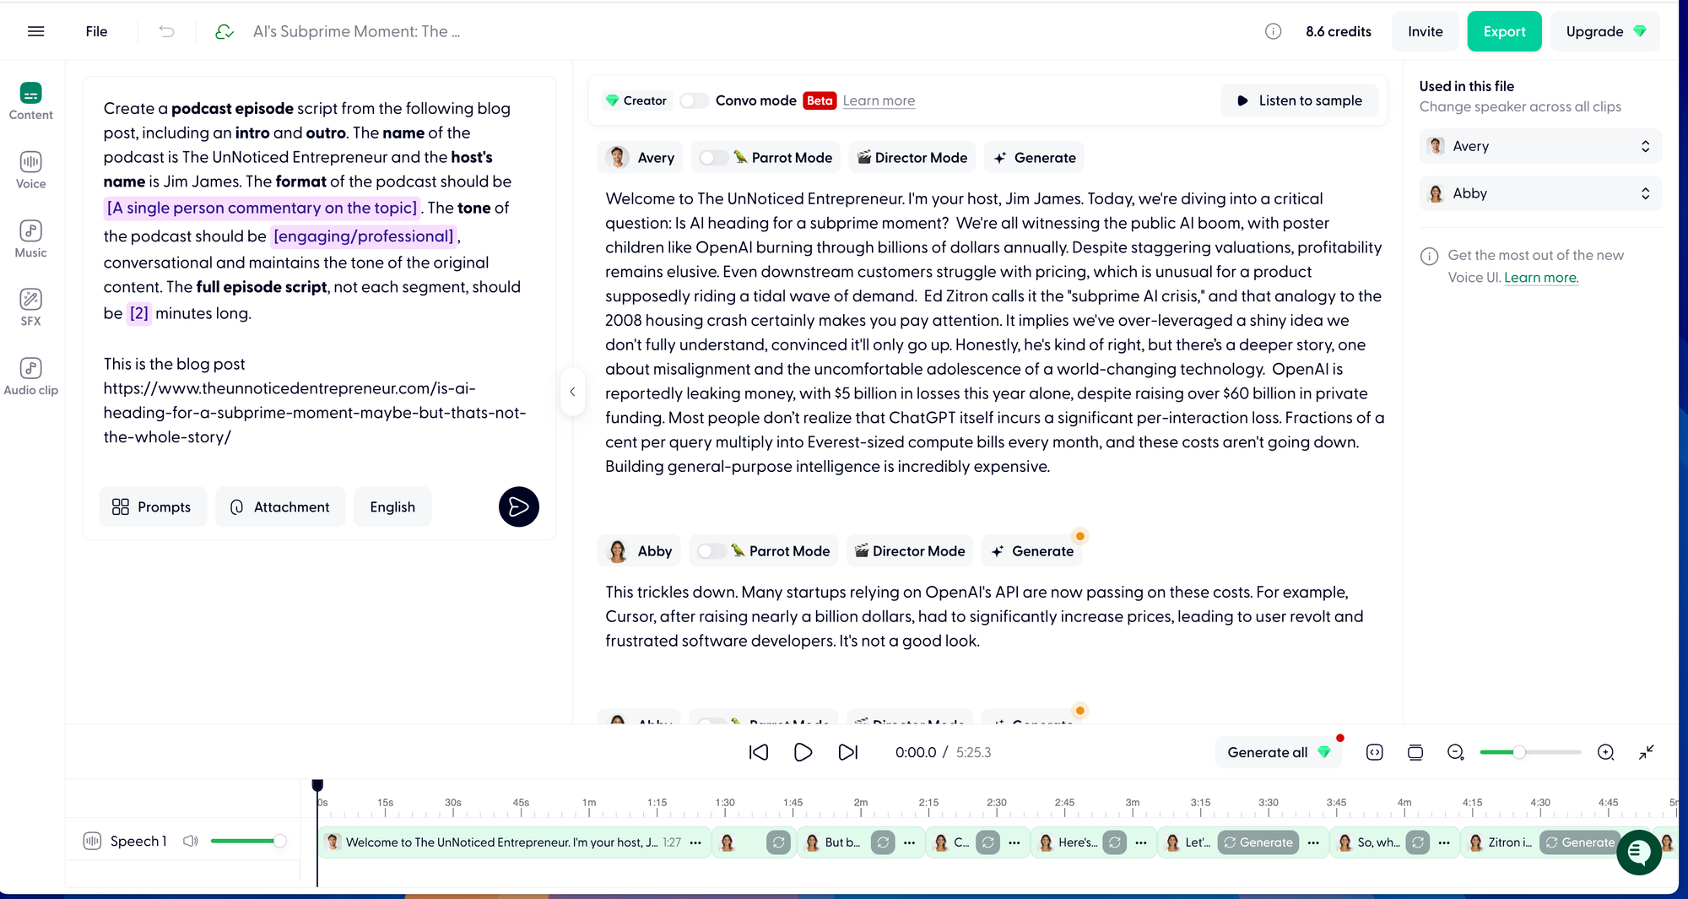
Task: Regenerate the 'But b...' timeline clip
Action: click(x=883, y=842)
